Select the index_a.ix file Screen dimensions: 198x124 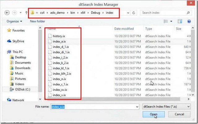pyautogui.click(x=59, y=42)
